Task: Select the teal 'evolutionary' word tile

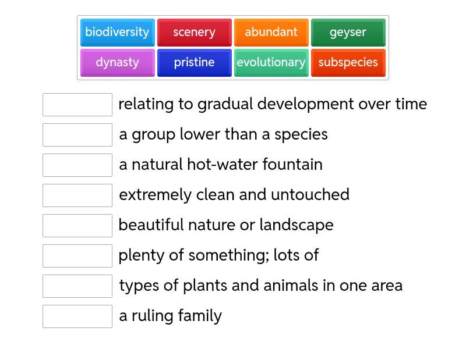Action: tap(271, 63)
